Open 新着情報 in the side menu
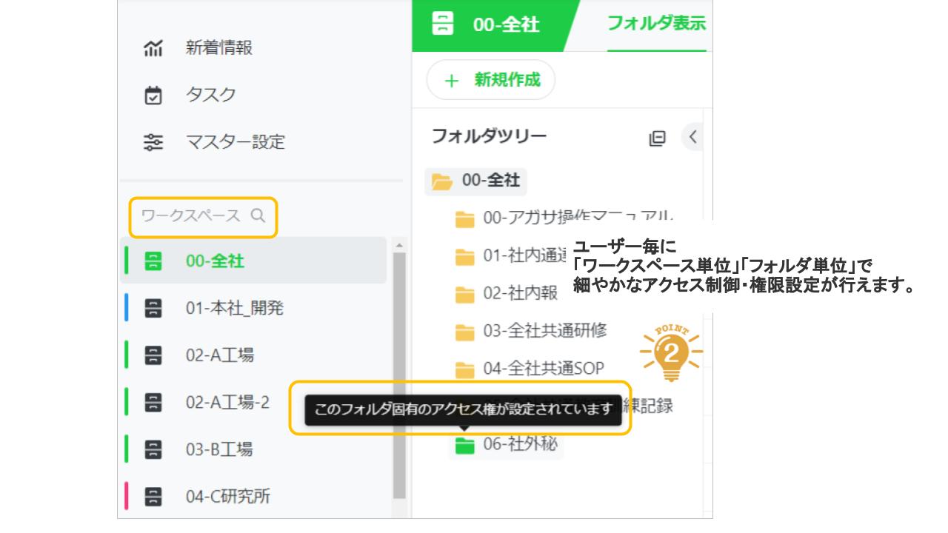This screenshot has width=948, height=533. pyautogui.click(x=219, y=48)
